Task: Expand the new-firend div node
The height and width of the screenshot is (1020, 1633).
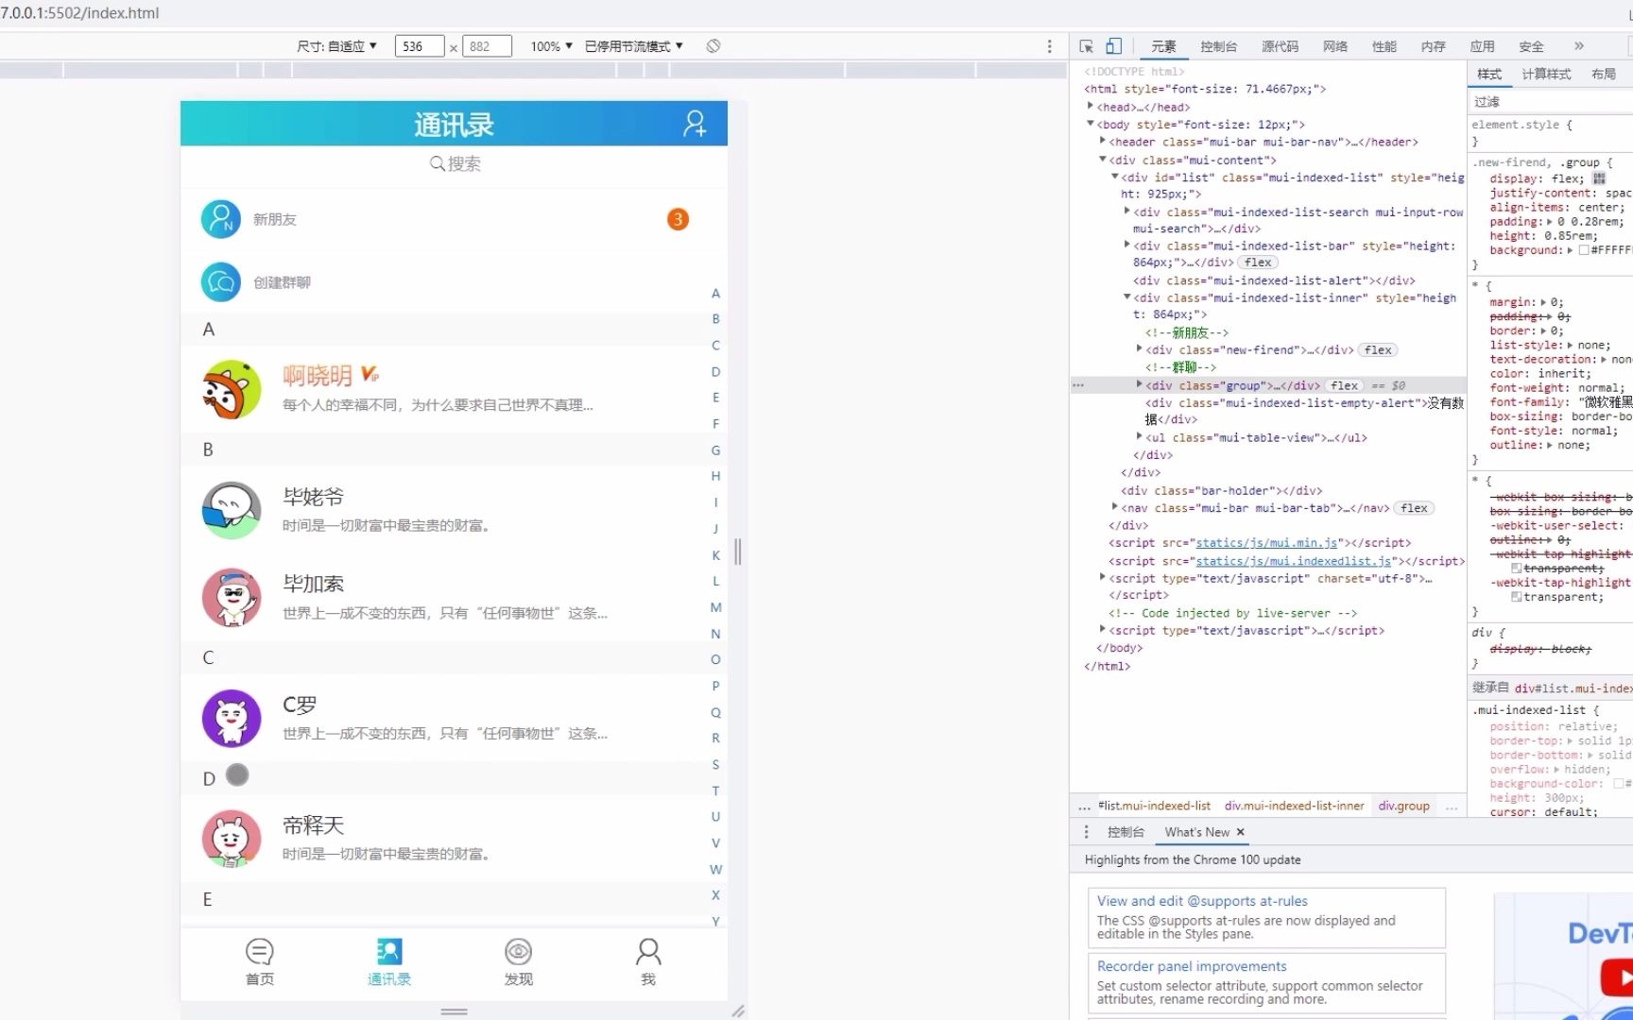Action: (x=1140, y=349)
